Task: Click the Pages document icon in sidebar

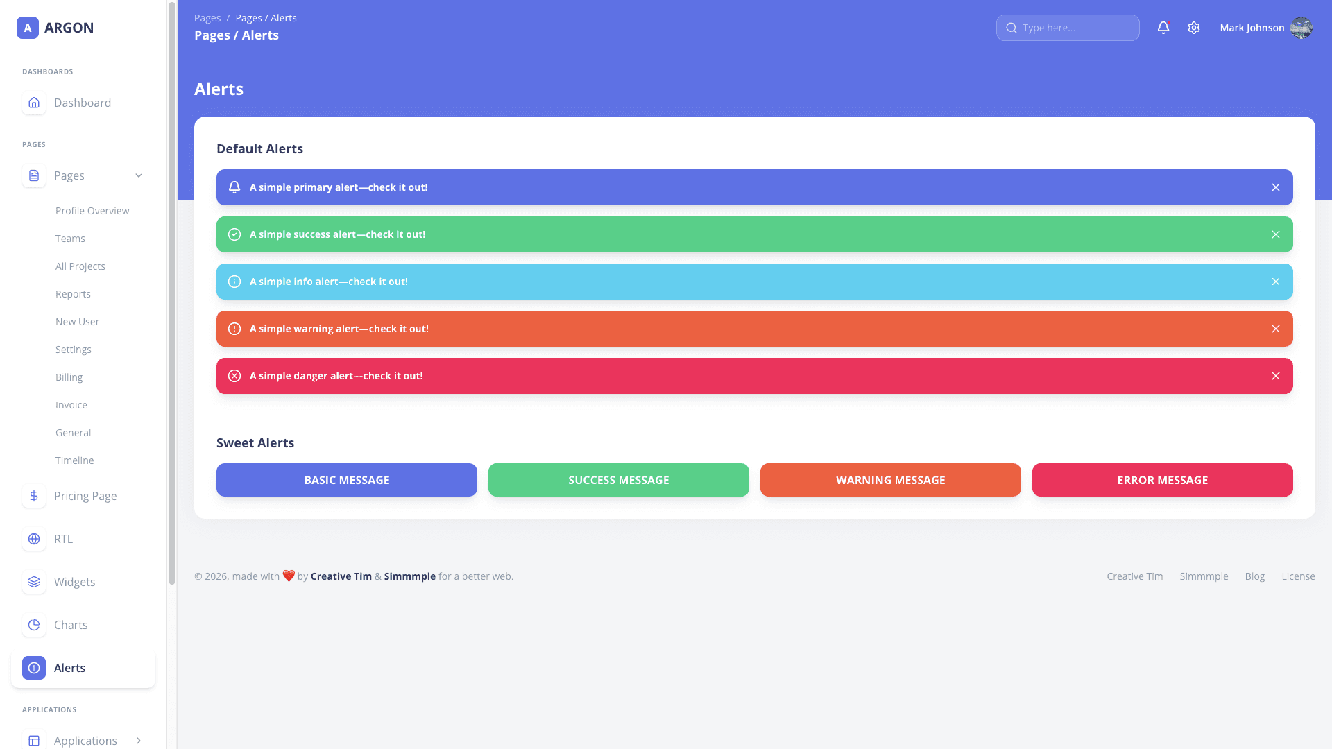Action: (33, 175)
